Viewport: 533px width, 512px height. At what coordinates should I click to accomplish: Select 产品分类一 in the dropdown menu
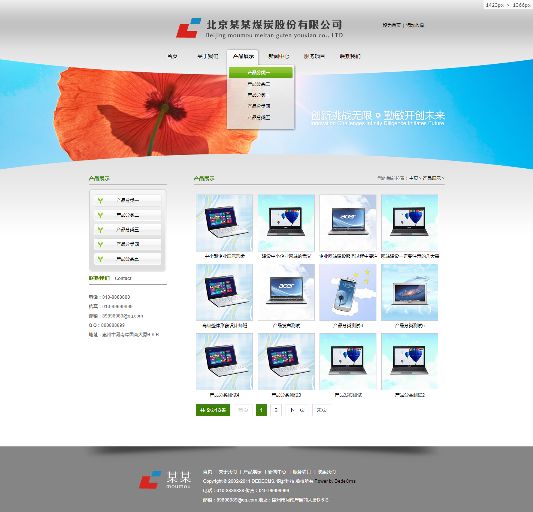260,73
